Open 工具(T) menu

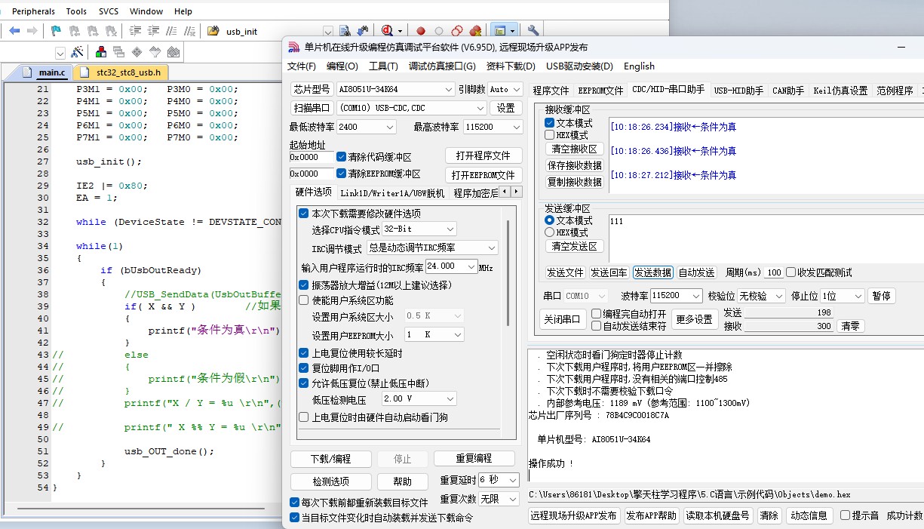click(383, 66)
